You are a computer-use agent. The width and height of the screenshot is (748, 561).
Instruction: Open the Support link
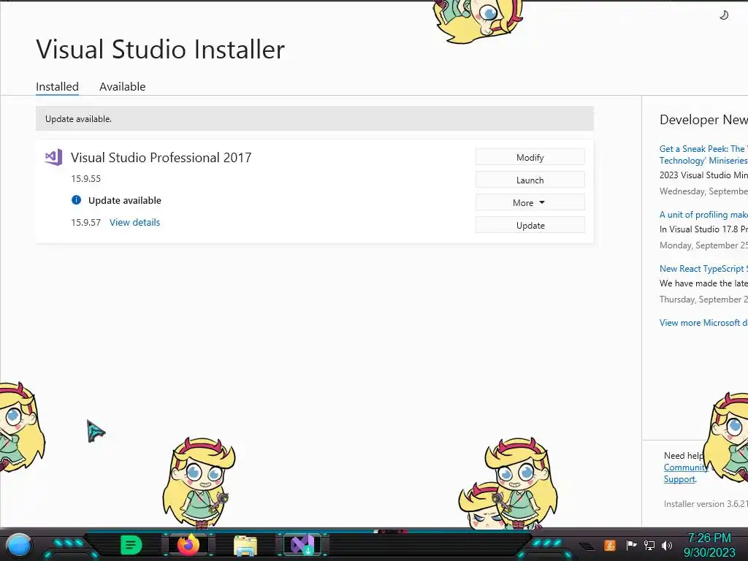coord(679,479)
